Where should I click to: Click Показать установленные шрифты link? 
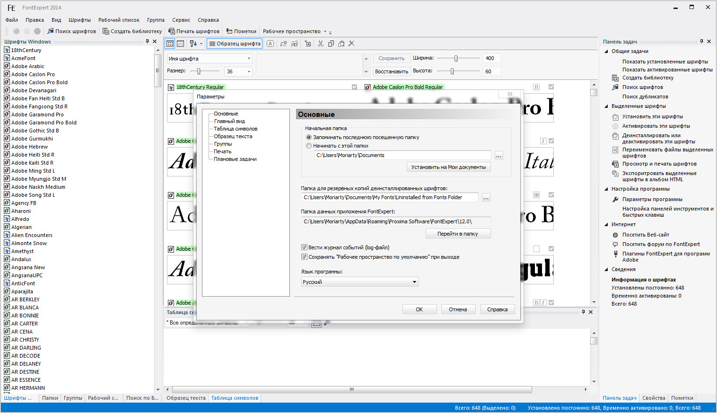(665, 62)
